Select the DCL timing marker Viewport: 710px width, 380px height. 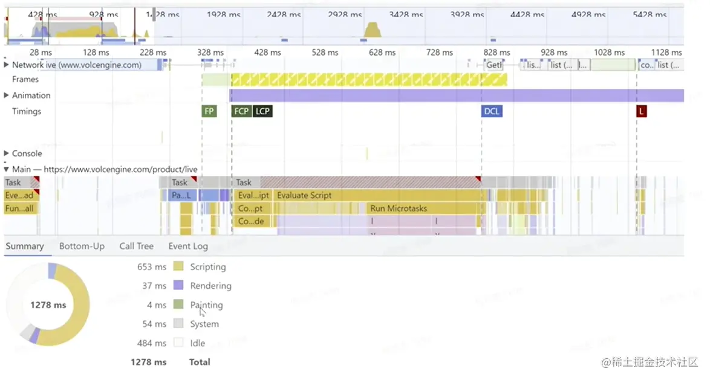coord(492,111)
